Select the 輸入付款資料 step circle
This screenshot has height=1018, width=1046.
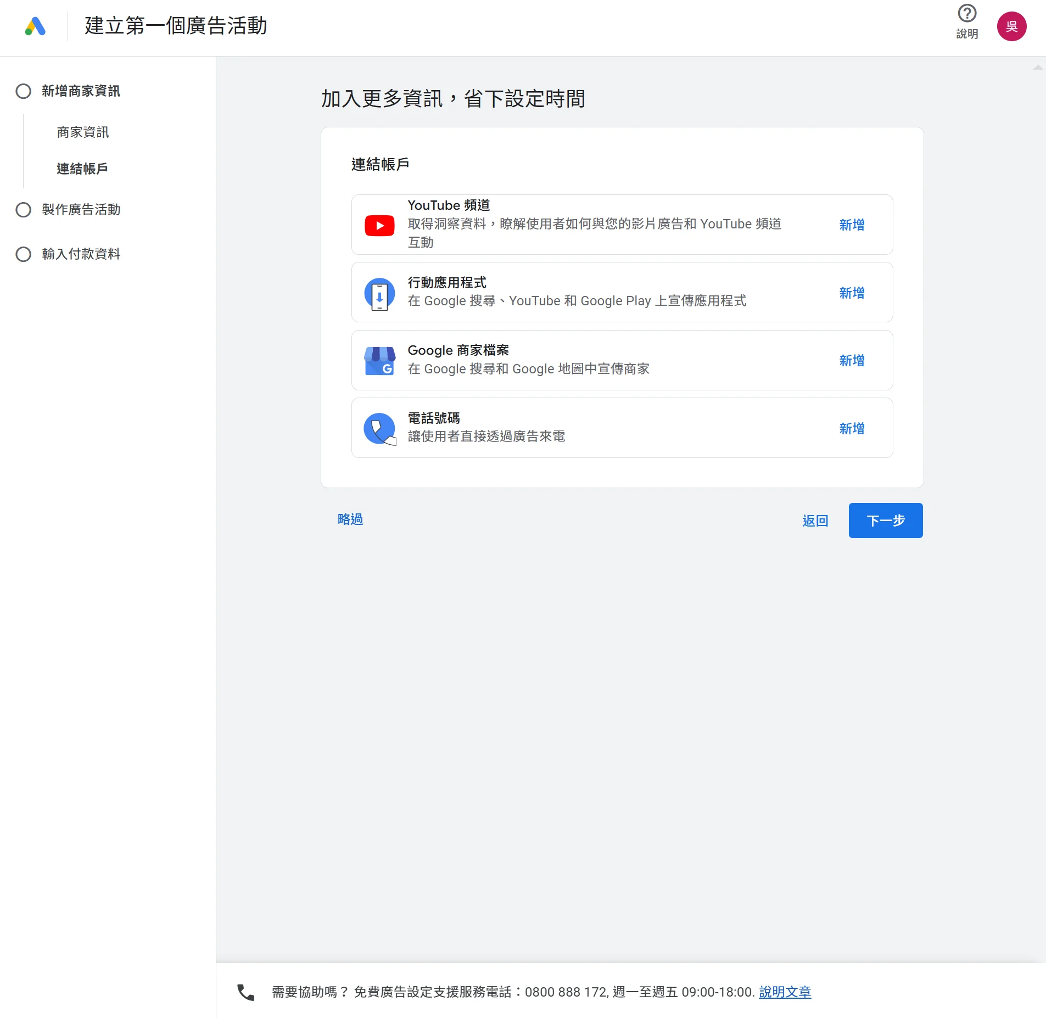pyautogui.click(x=24, y=254)
